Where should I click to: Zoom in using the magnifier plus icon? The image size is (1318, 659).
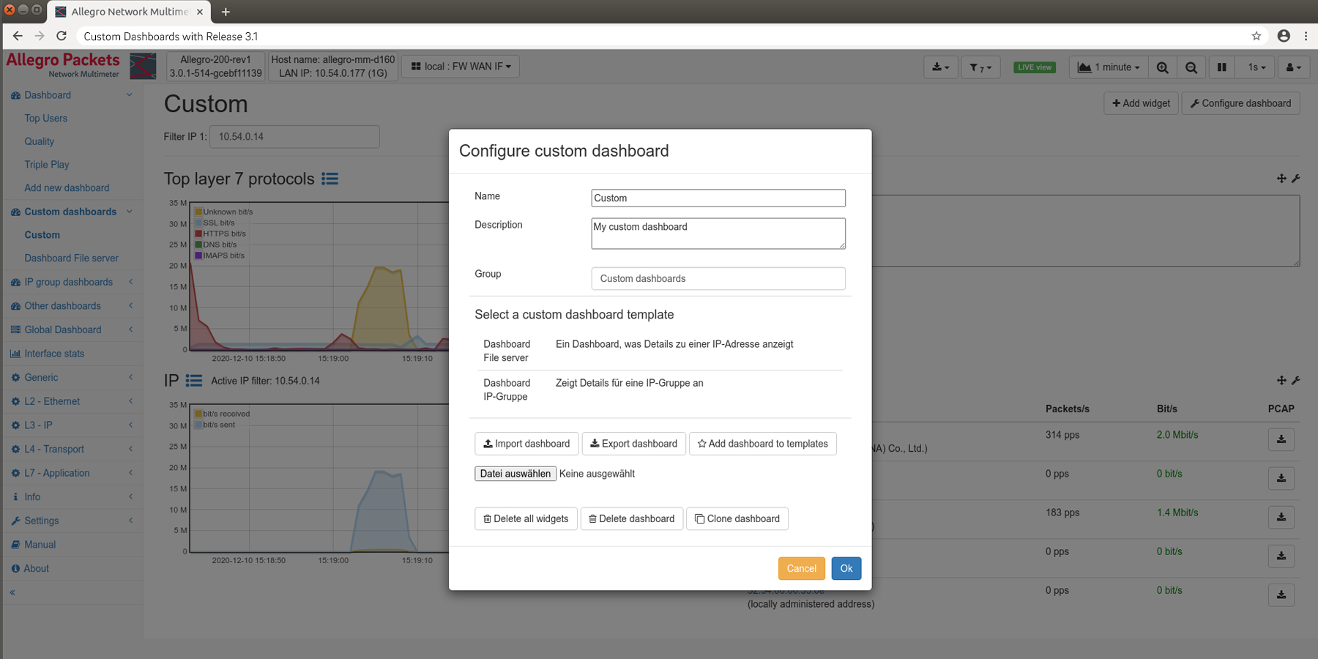(1162, 67)
